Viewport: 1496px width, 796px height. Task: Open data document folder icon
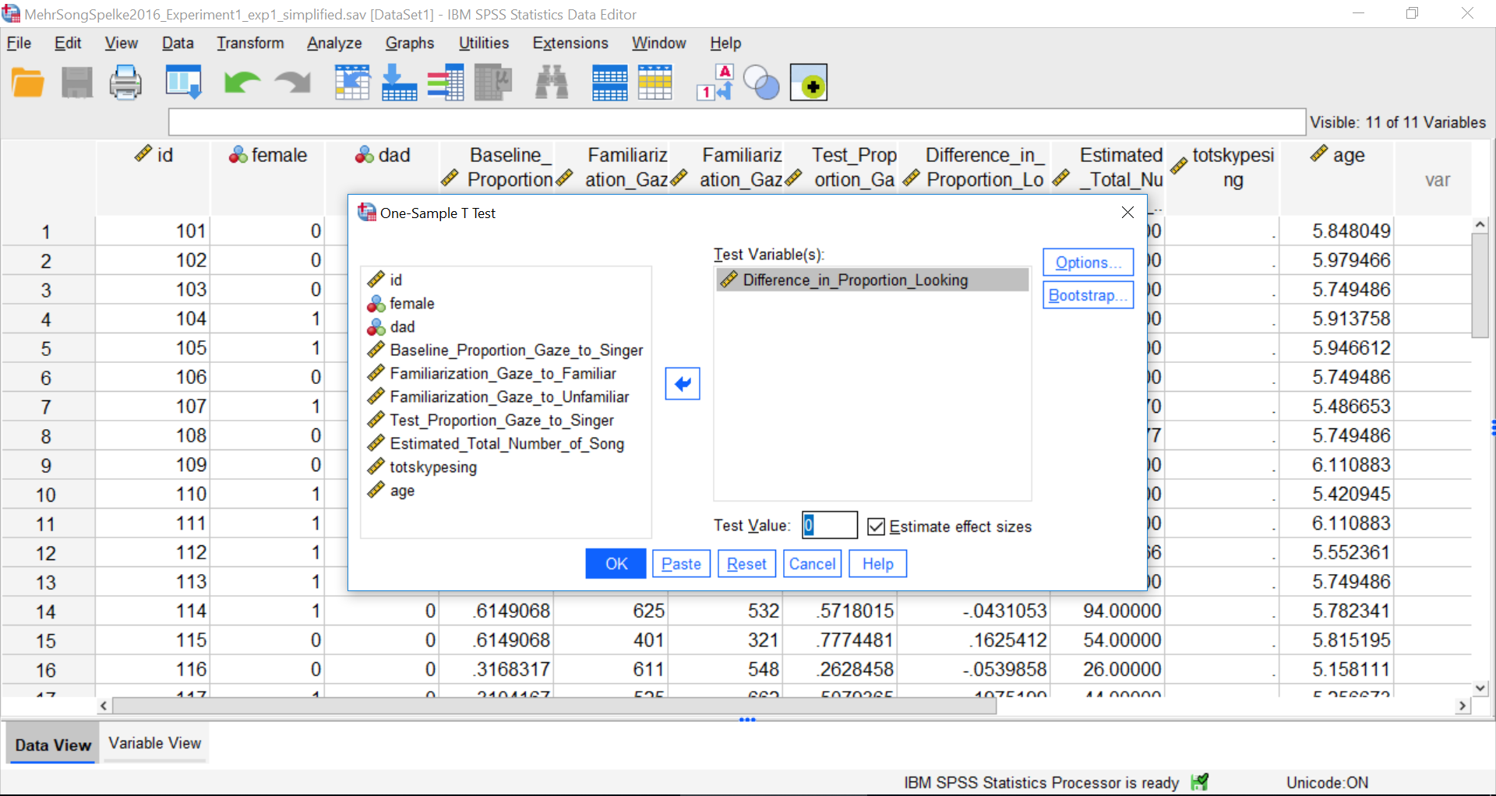coord(28,83)
